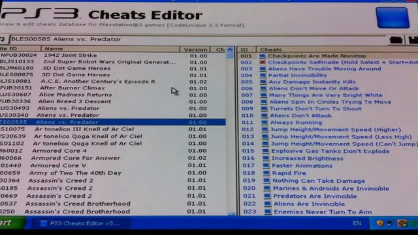
Task: Click the icon next to cheat 001 Checkpoints Are Made Nonstop
Action: click(x=263, y=56)
